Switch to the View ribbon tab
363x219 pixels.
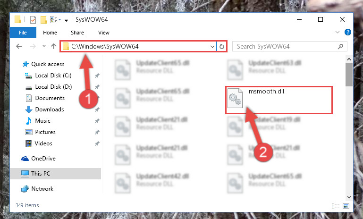point(103,33)
